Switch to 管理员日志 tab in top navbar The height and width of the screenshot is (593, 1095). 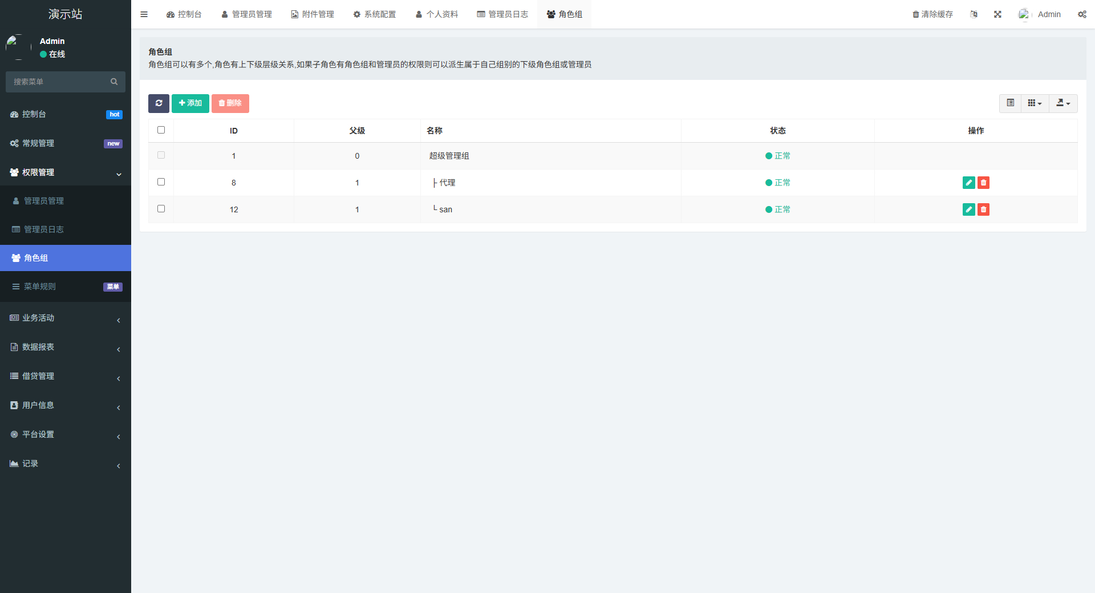502,14
